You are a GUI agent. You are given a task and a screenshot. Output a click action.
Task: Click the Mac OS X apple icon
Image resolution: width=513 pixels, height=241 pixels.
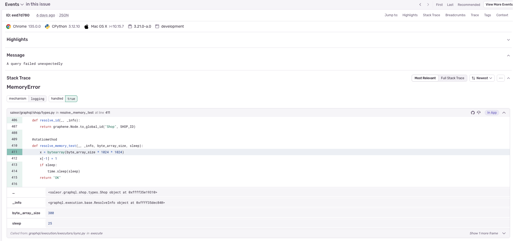(86, 26)
